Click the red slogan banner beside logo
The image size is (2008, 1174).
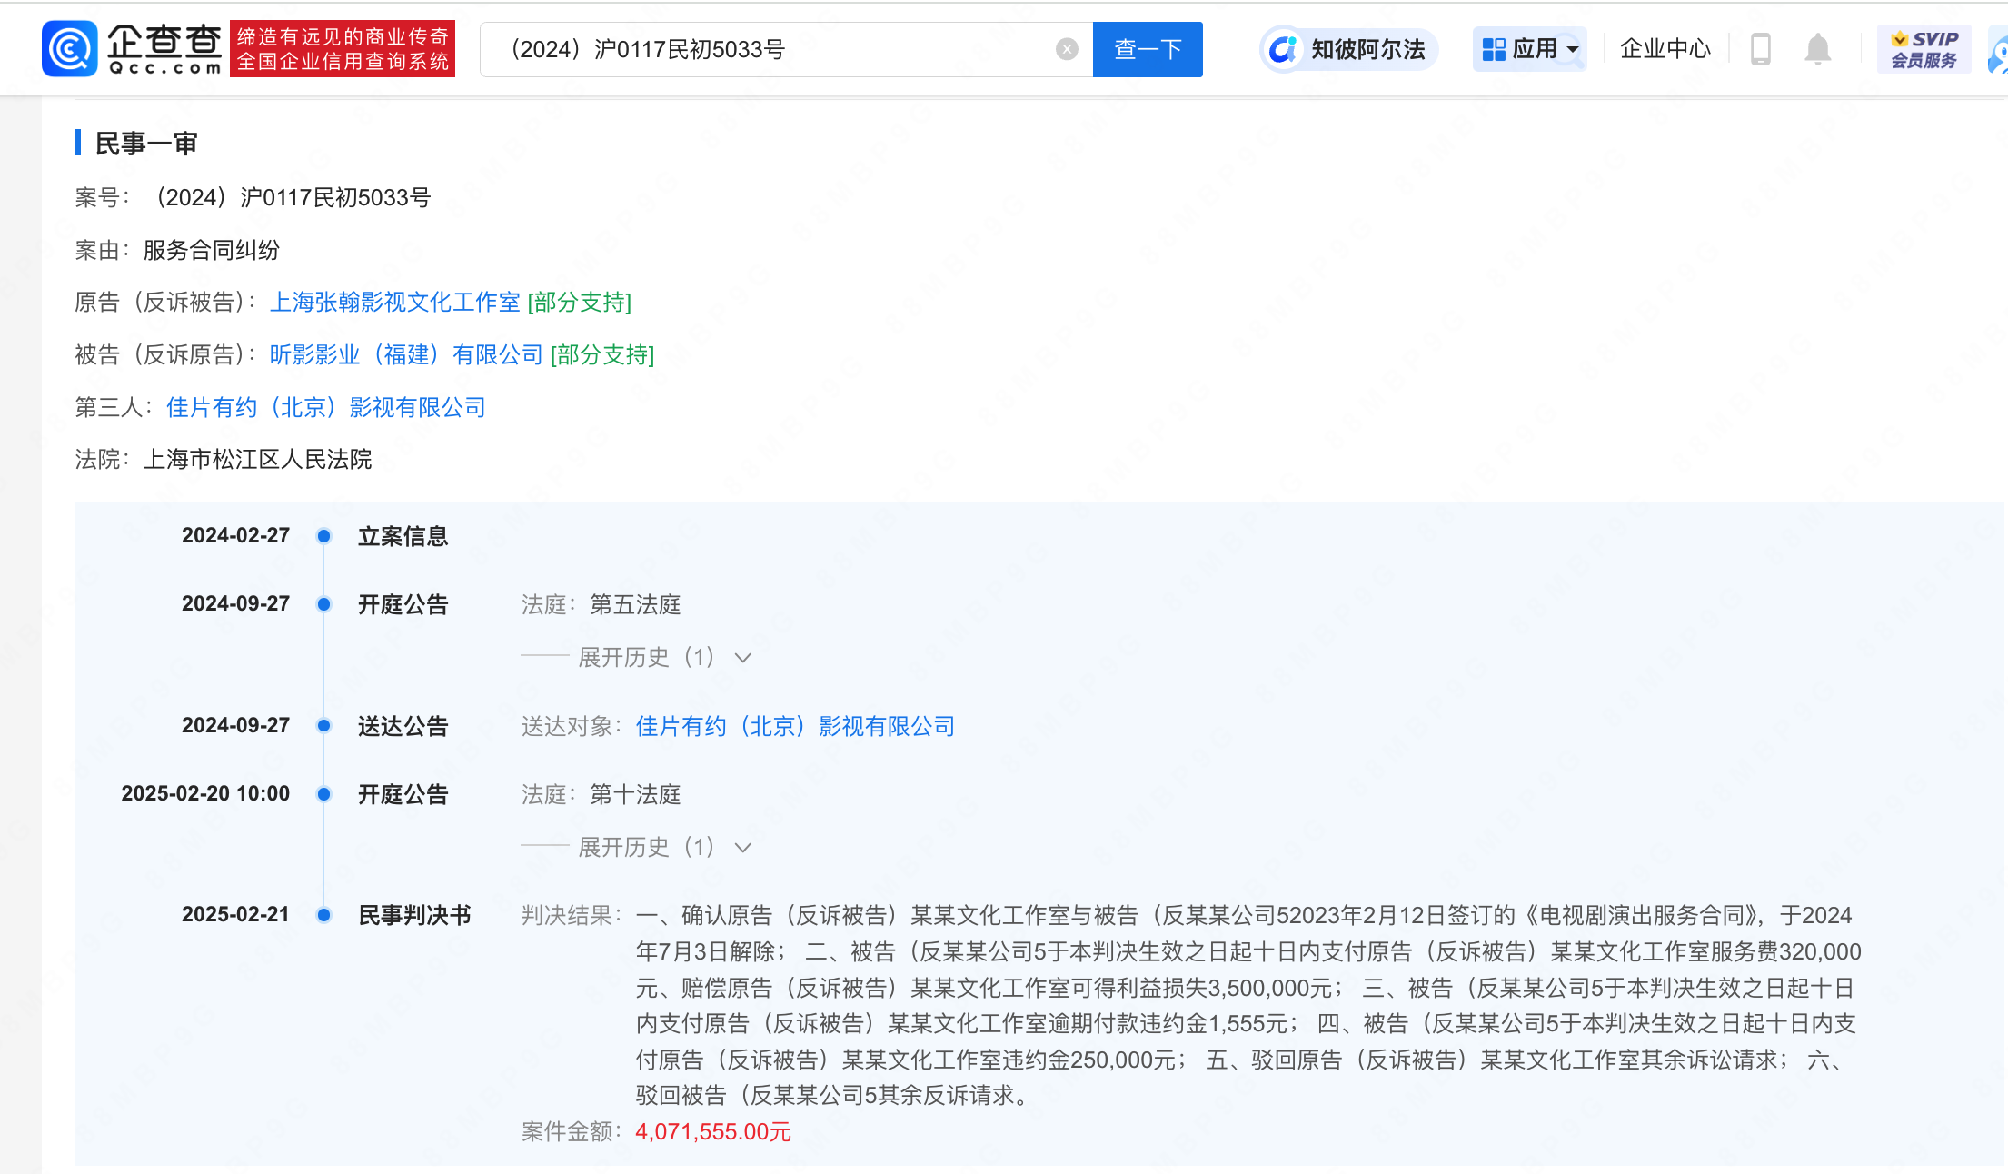[x=343, y=49]
